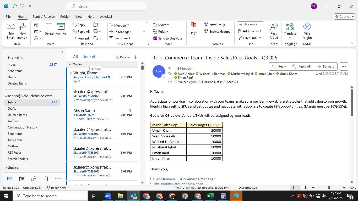
Task: Click the zoom in plus button
Action: click(344, 188)
